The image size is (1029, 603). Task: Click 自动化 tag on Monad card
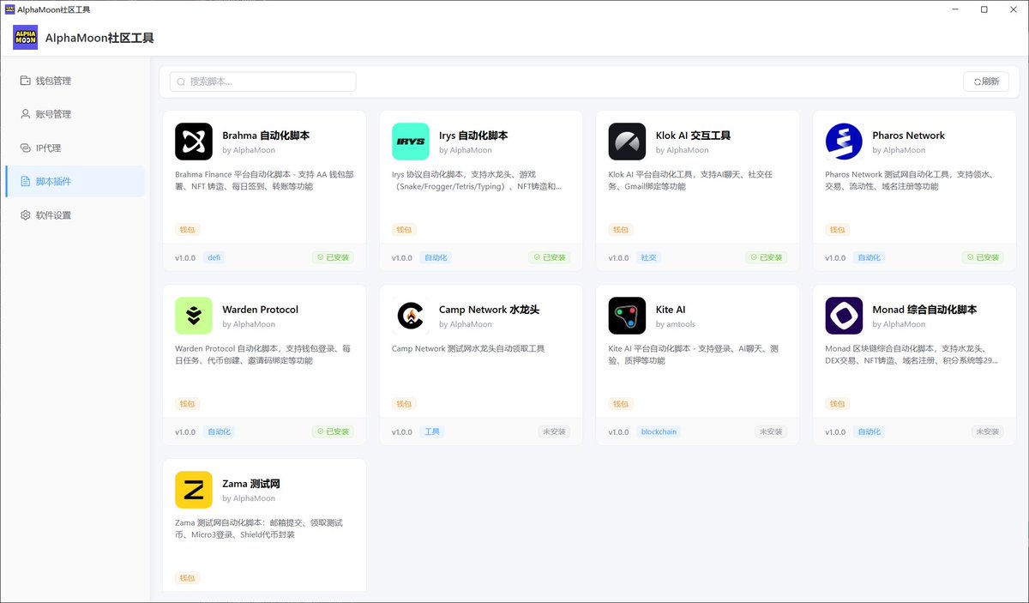(x=869, y=431)
